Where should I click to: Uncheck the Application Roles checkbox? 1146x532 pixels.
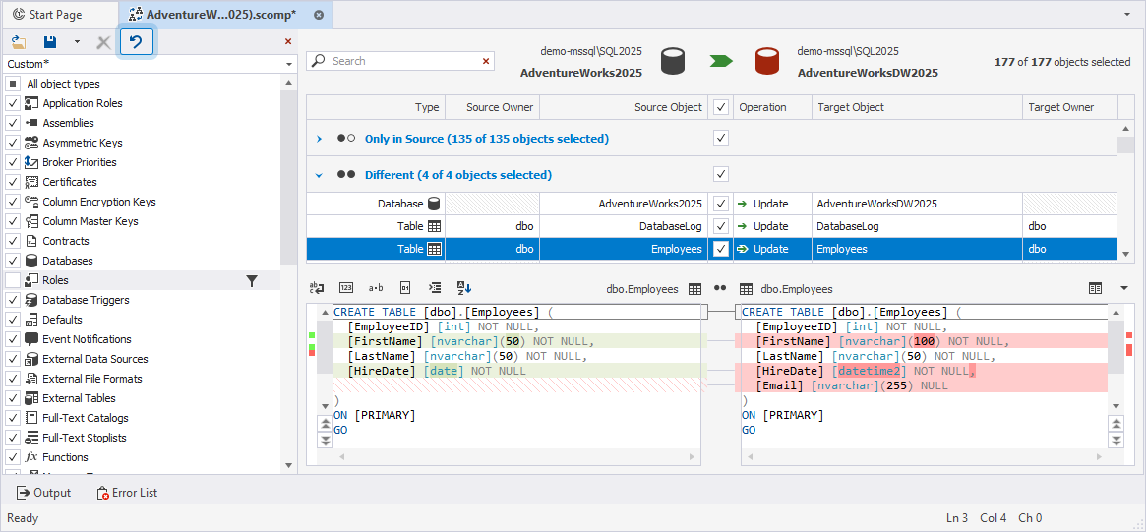tap(13, 104)
